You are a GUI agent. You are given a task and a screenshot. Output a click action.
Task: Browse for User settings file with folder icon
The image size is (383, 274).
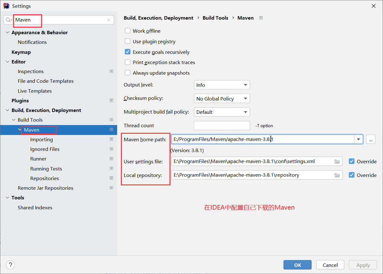pyautogui.click(x=337, y=161)
